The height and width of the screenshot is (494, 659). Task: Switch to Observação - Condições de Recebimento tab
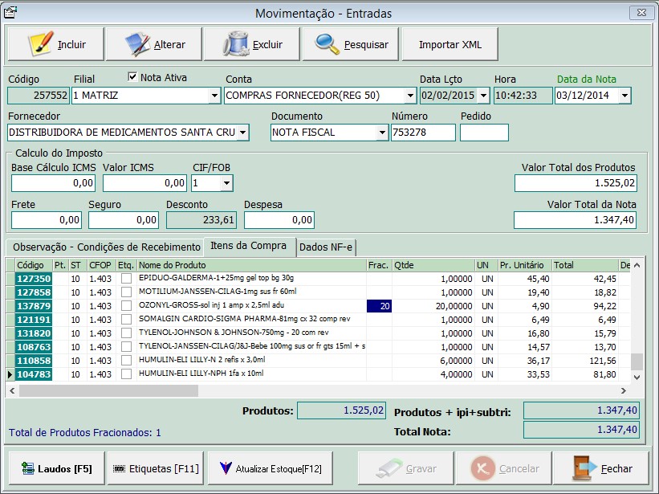(x=106, y=247)
